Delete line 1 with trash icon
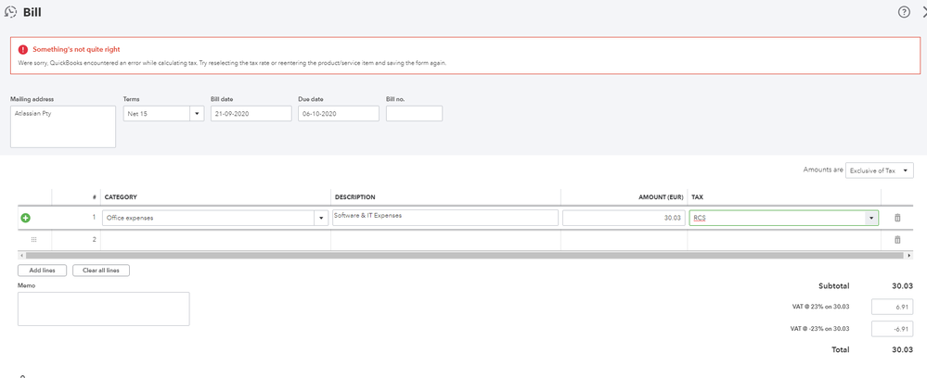927x378 pixels. tap(897, 218)
